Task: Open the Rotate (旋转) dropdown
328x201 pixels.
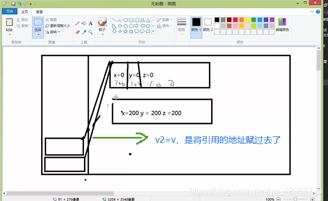Action: 53,32
